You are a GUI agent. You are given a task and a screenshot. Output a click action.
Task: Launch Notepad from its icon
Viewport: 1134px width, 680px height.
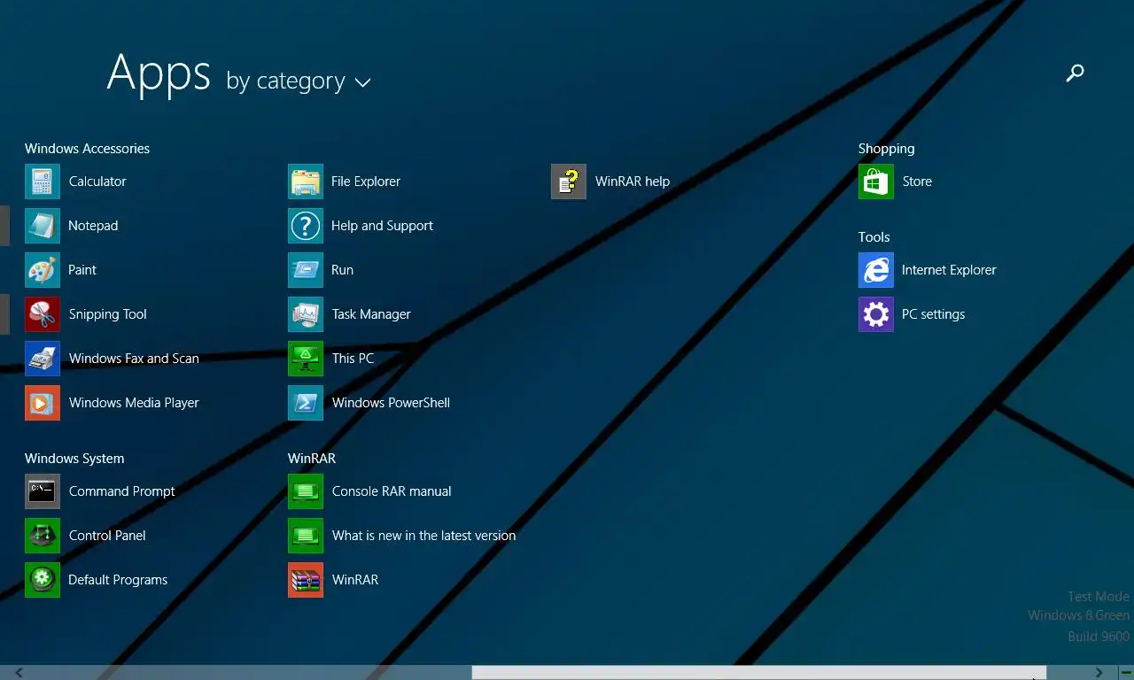pyautogui.click(x=43, y=226)
